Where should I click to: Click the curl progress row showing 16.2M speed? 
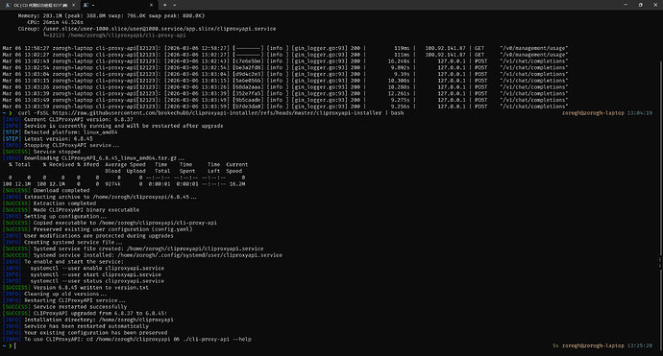pos(124,184)
